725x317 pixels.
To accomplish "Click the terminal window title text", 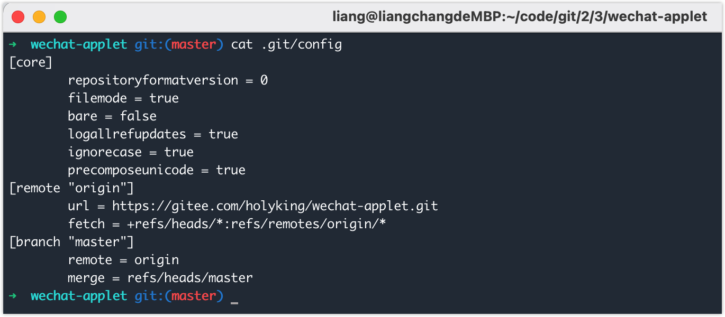I will pyautogui.click(x=520, y=17).
